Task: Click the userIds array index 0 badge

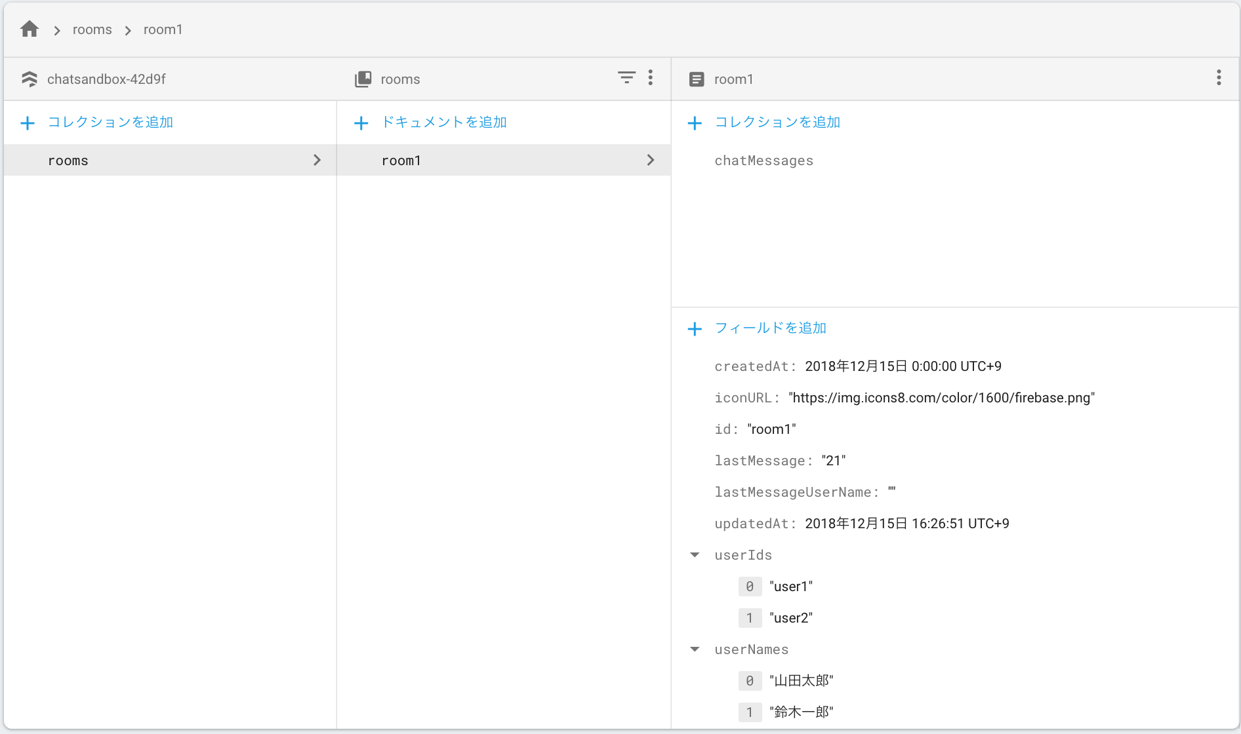Action: [750, 586]
